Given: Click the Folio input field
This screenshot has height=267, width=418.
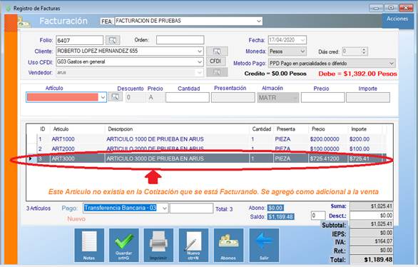Looking at the screenshot, I should point(79,40).
